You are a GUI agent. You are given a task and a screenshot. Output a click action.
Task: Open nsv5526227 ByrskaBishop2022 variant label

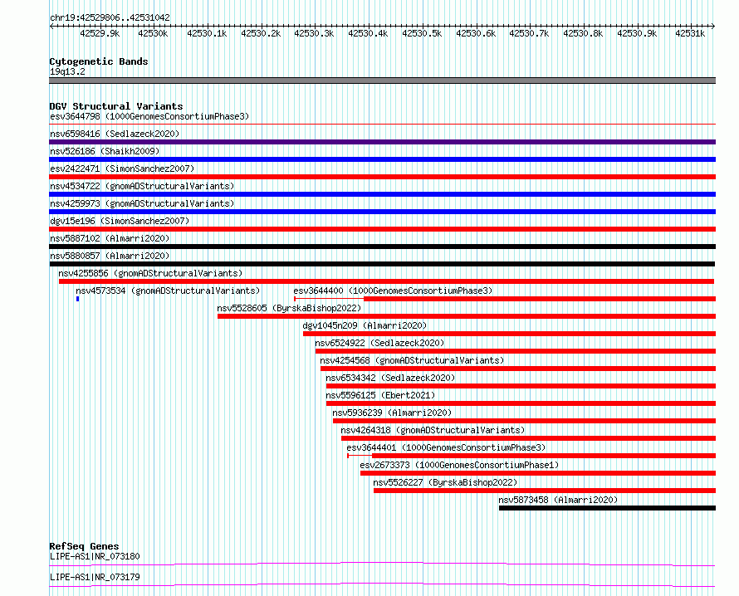[445, 482]
